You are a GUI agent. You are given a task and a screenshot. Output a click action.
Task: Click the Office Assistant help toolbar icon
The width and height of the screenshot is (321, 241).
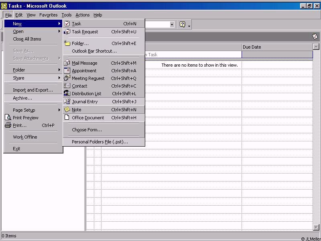click(182, 25)
